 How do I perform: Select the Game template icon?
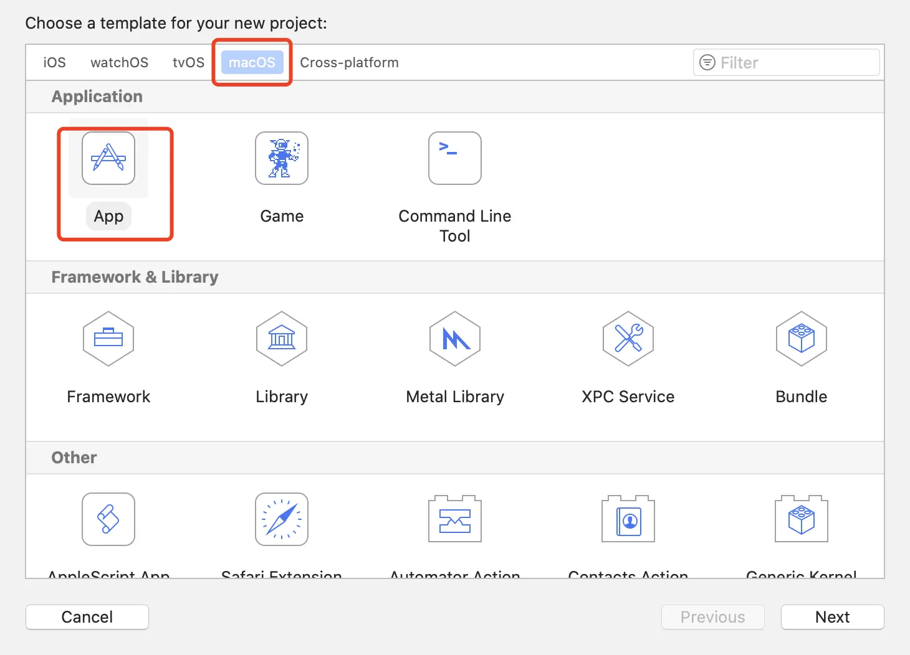point(282,158)
